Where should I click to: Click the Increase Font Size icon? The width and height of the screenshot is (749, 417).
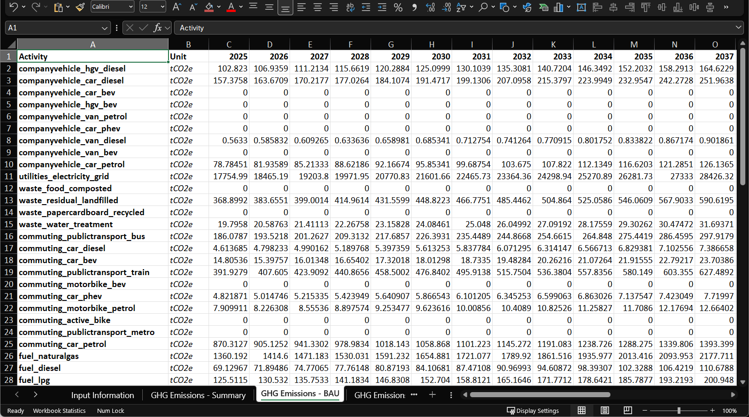point(176,7)
